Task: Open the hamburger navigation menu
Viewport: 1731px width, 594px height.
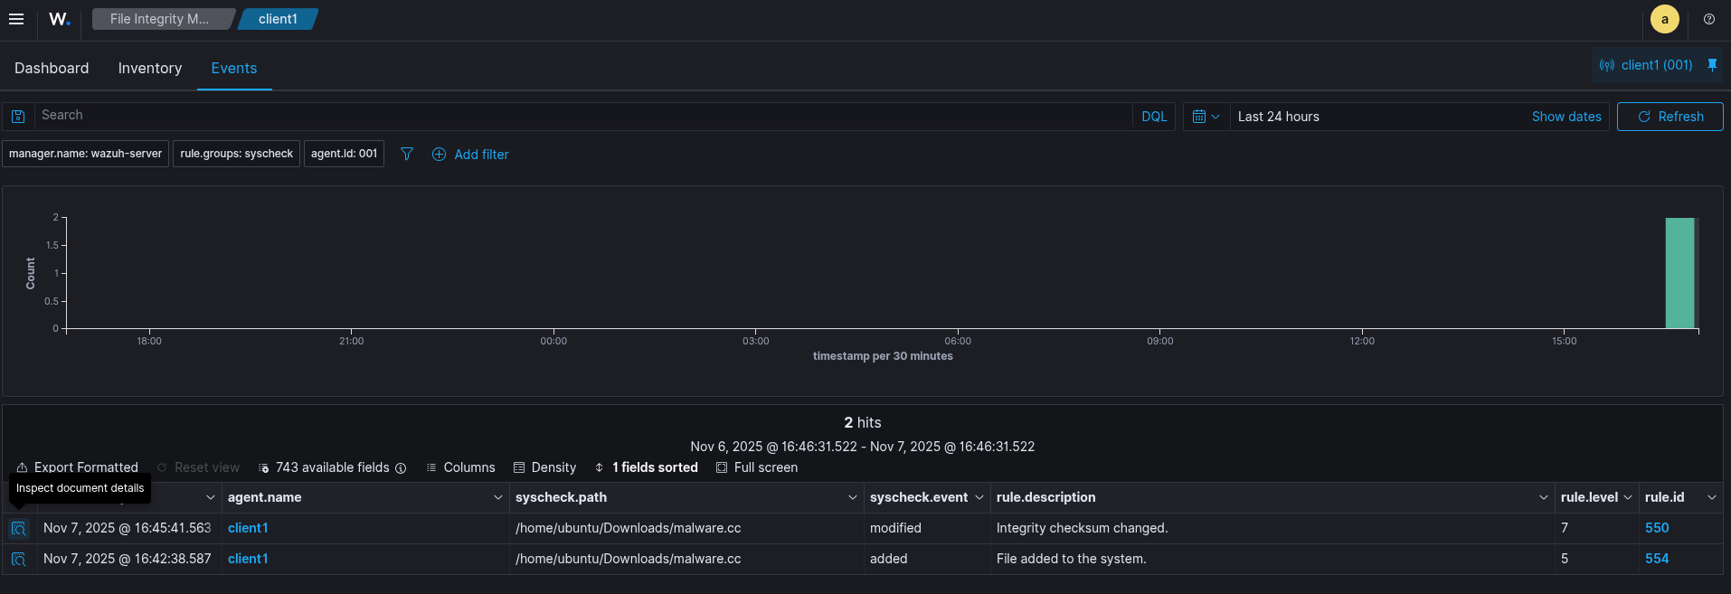Action: (x=16, y=19)
